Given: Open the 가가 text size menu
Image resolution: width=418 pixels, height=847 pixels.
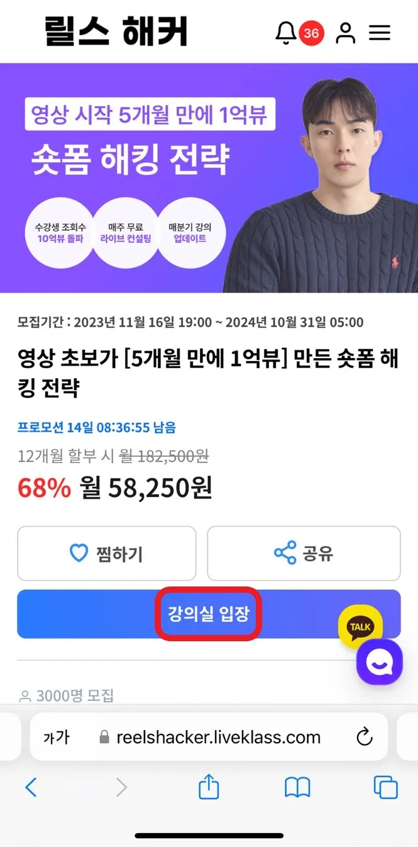Looking at the screenshot, I should pyautogui.click(x=57, y=738).
